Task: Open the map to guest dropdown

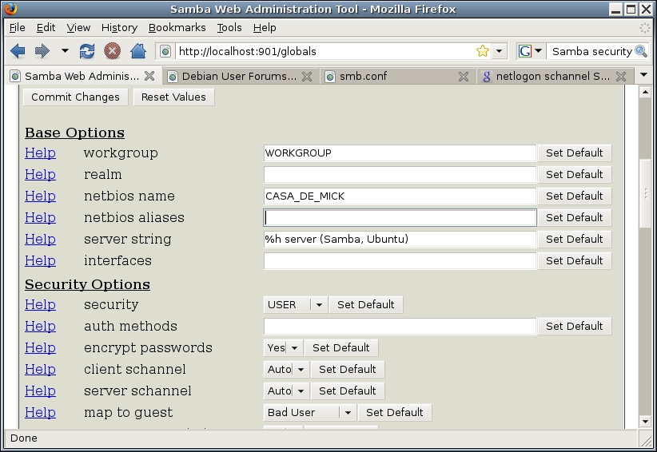Action: tap(347, 412)
